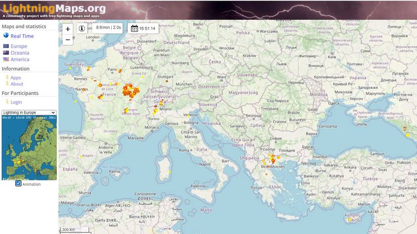Click the lightning bolt icon beside Login
The width and height of the screenshot is (417, 234).
pos(7,102)
